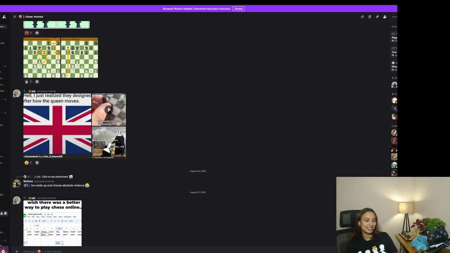This screenshot has height=253, width=450.
Task: Open pinned messages pin icon
Action: click(x=377, y=17)
